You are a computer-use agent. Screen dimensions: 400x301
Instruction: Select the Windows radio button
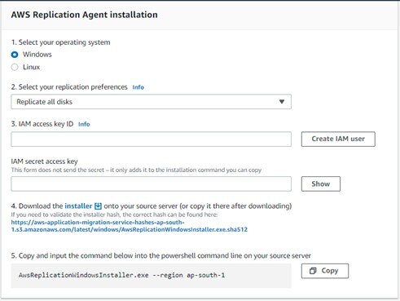click(15, 55)
